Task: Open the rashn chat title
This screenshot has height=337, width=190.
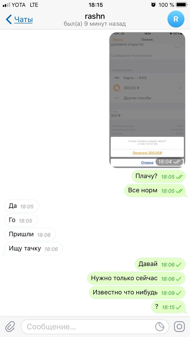Action: point(95,16)
